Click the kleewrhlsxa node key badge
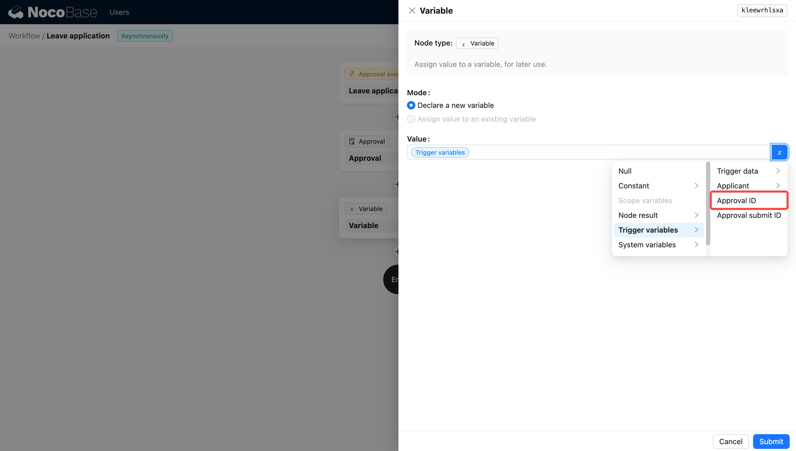The height and width of the screenshot is (451, 796). pyautogui.click(x=762, y=10)
